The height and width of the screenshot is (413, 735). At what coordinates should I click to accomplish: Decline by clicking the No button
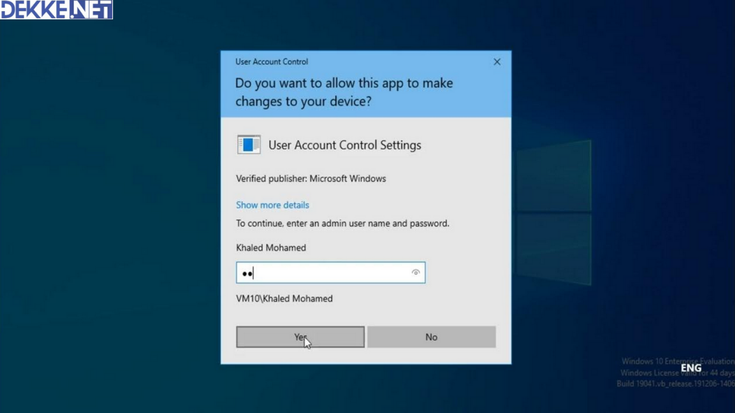[432, 337]
